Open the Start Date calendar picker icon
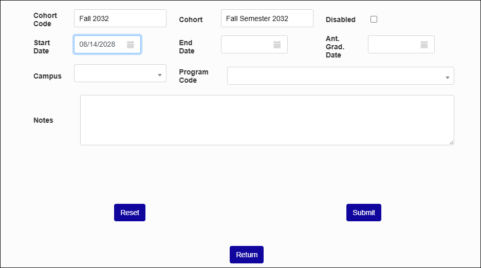This screenshot has height=268, width=481. [131, 45]
